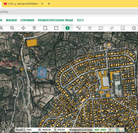Screen dimensions: 138x133
Task: Click the Мащаб scale input field
Action: (32, 130)
